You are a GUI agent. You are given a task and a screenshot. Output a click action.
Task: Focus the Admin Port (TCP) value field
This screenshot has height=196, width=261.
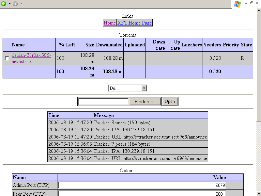[142, 186]
